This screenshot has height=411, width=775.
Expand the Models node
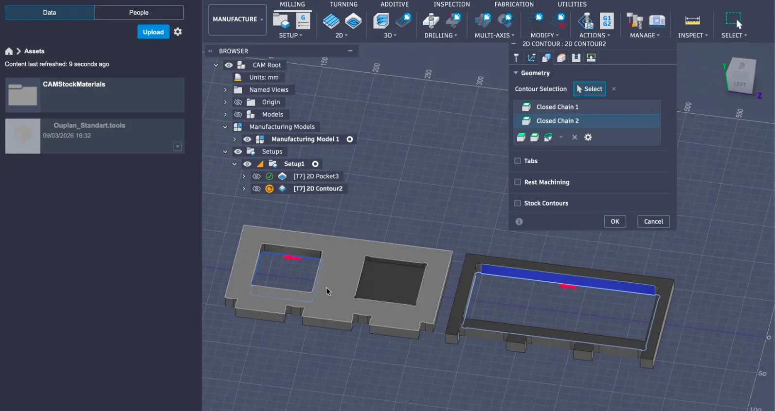click(225, 115)
